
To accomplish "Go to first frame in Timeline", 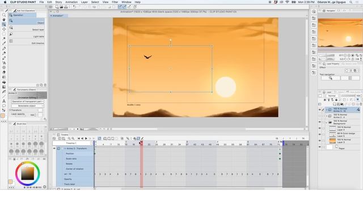I will point(78,138).
